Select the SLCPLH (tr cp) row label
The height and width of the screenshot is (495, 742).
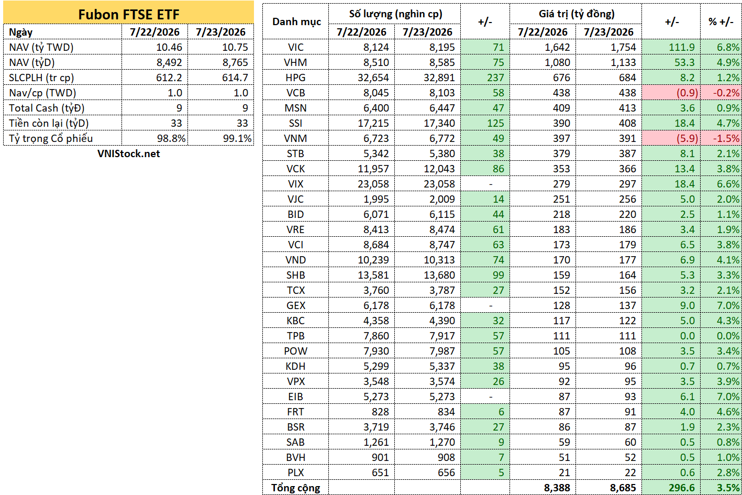(62, 78)
